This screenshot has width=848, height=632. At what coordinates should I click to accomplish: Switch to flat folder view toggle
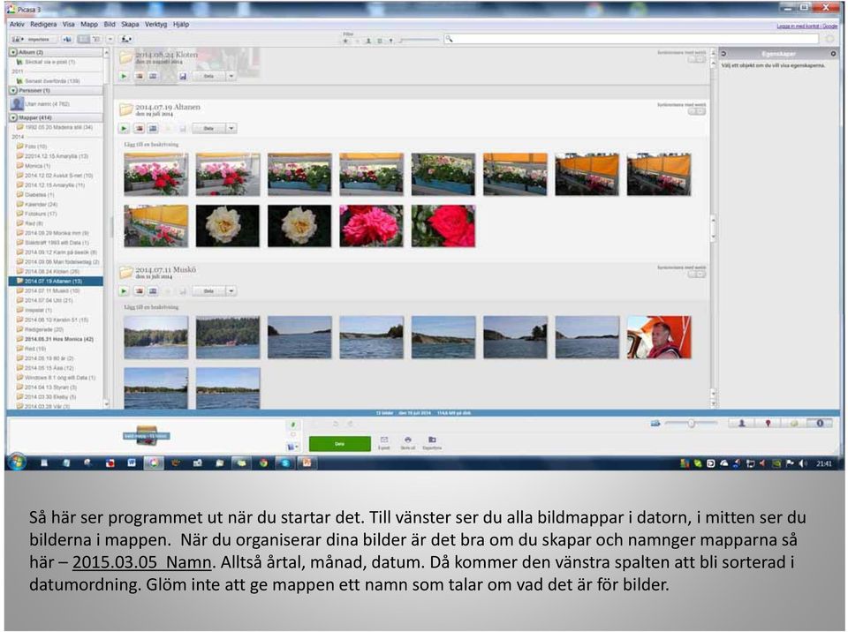coord(83,39)
